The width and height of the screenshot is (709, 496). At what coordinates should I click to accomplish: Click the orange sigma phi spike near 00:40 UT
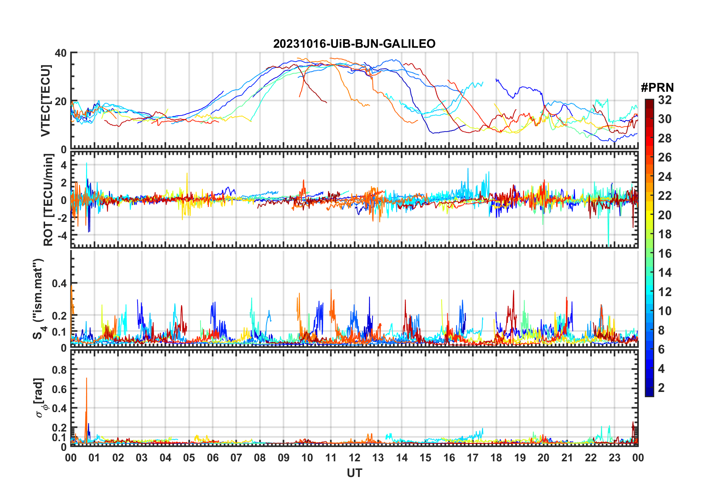(86, 410)
